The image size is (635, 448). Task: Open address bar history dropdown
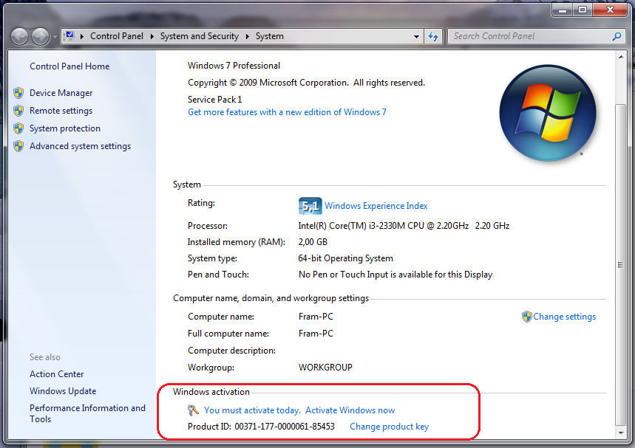click(x=416, y=36)
